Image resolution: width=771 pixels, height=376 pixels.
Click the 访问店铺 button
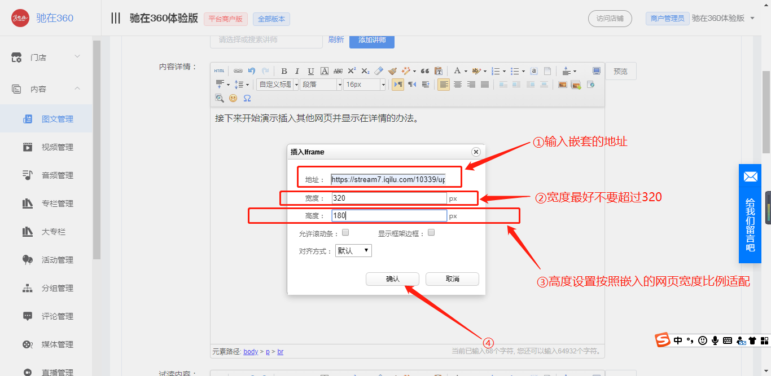point(610,18)
